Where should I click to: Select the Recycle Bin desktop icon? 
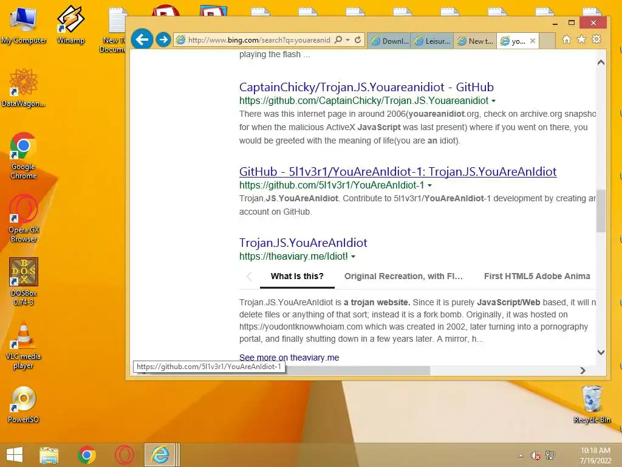(x=592, y=404)
